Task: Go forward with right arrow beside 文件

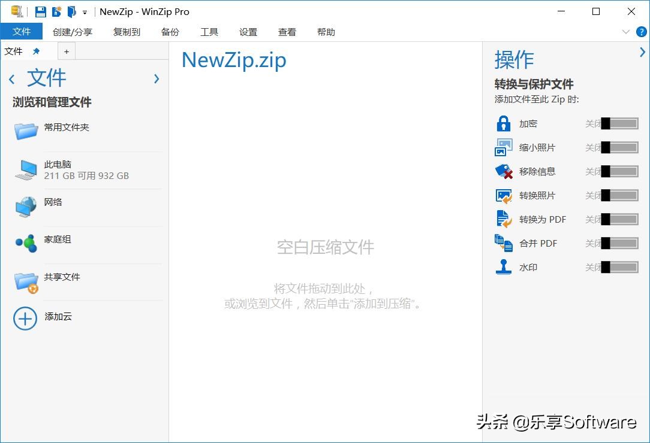Action: tap(157, 78)
